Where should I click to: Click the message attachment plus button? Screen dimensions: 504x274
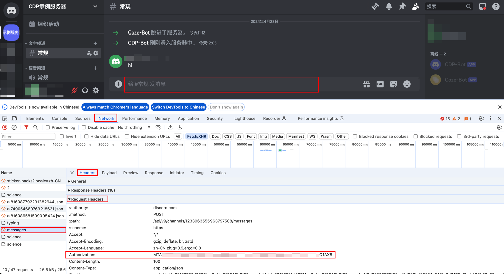118,84
